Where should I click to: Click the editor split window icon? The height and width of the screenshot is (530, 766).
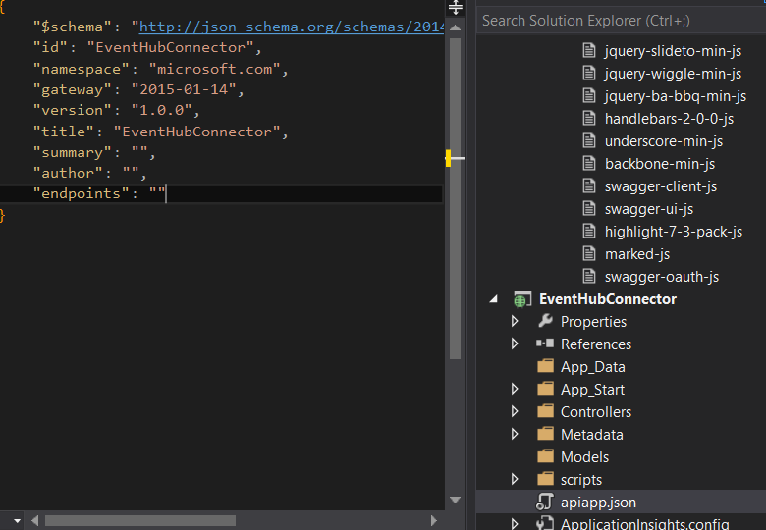click(455, 7)
